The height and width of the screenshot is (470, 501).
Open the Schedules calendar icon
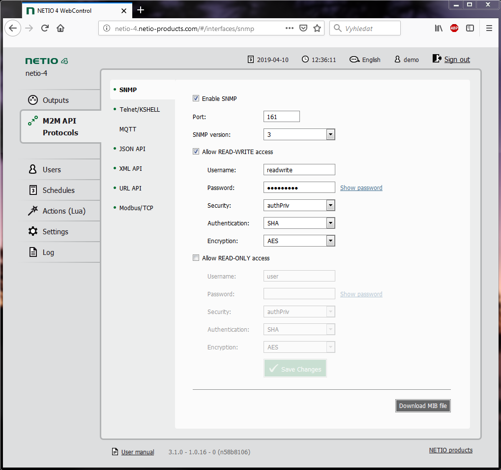pos(33,190)
